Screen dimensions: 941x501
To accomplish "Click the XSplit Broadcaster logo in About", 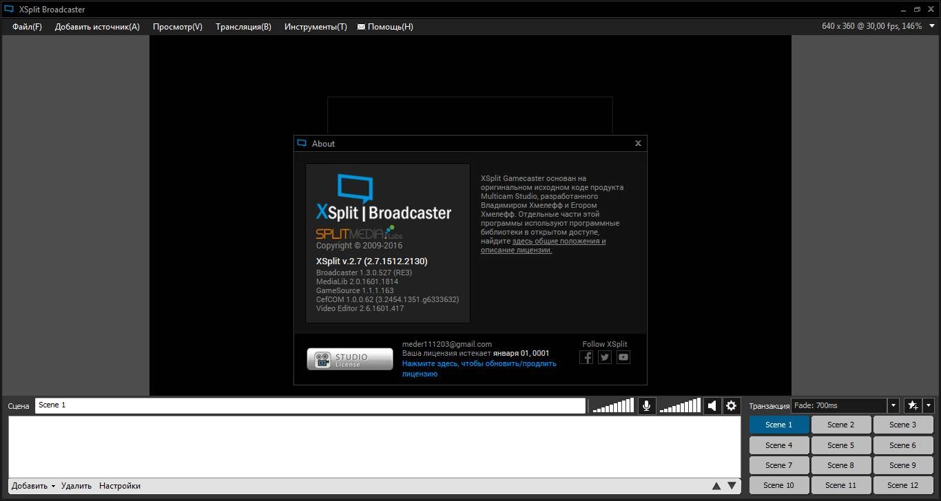I will click(384, 198).
